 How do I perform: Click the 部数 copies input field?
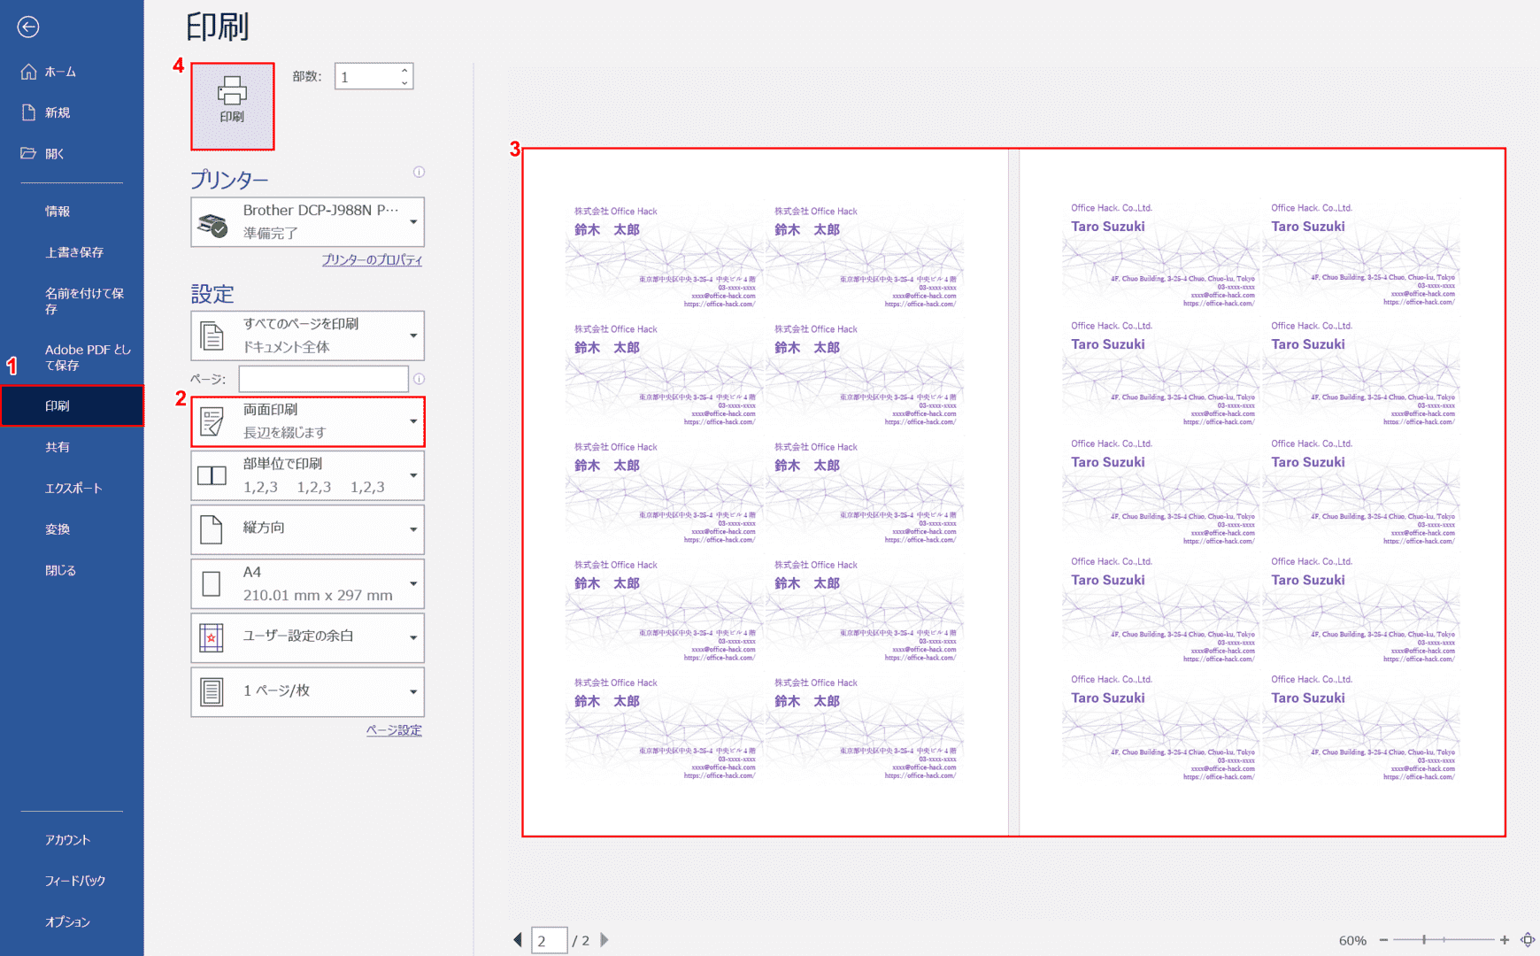[366, 77]
